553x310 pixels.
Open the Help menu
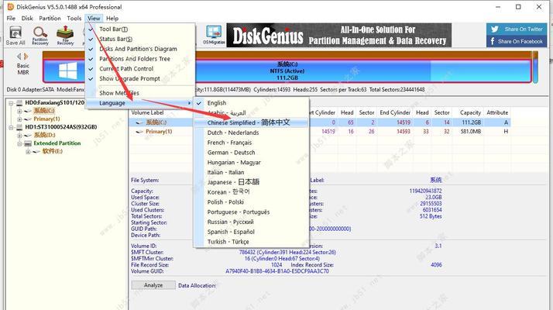pyautogui.click(x=112, y=19)
